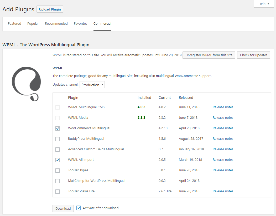The image size is (276, 216).
Task: Open Release notes for Toolset Types
Action: coord(223,170)
